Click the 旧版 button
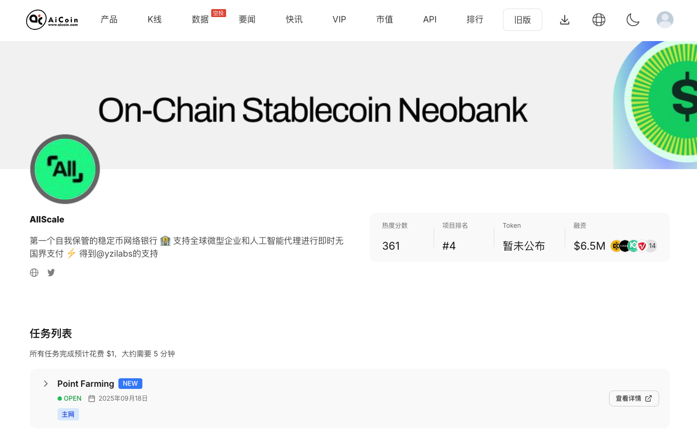Viewport: 697px width, 446px height. point(522,19)
